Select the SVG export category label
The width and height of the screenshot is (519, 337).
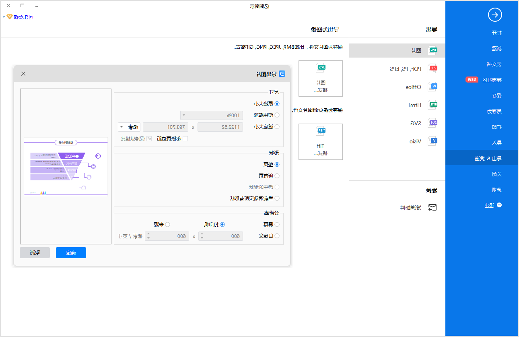point(416,123)
